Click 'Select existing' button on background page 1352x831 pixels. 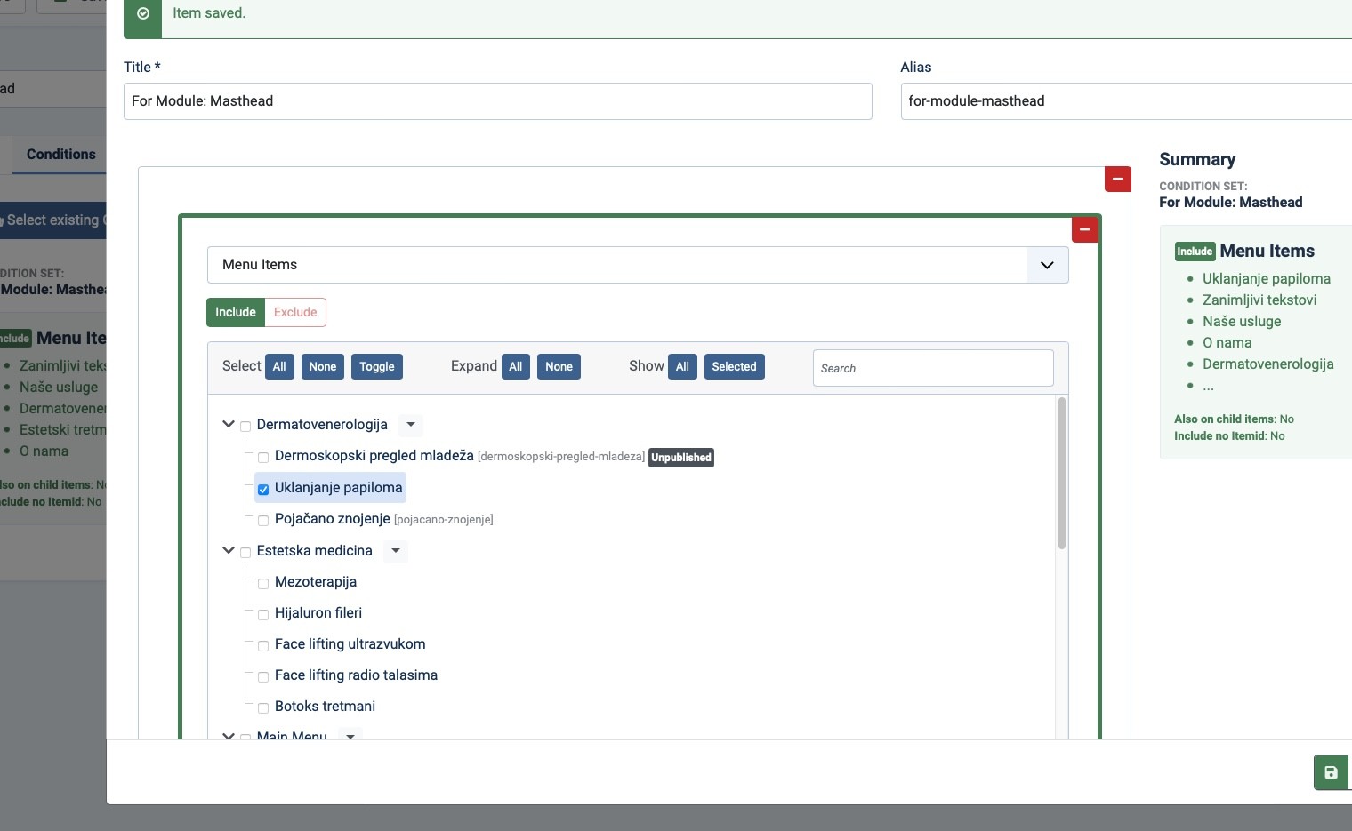53,220
